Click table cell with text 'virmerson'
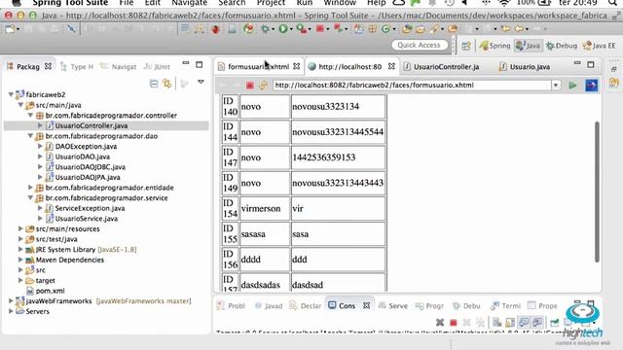The height and width of the screenshot is (350, 623). point(265,209)
